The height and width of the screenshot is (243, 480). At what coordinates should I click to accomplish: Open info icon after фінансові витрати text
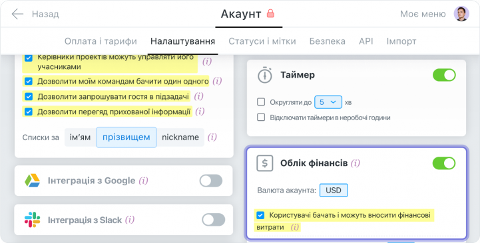(294, 227)
